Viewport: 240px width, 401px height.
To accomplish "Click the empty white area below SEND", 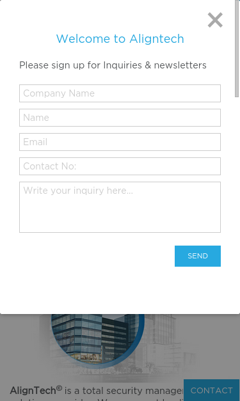I will 120,290.
